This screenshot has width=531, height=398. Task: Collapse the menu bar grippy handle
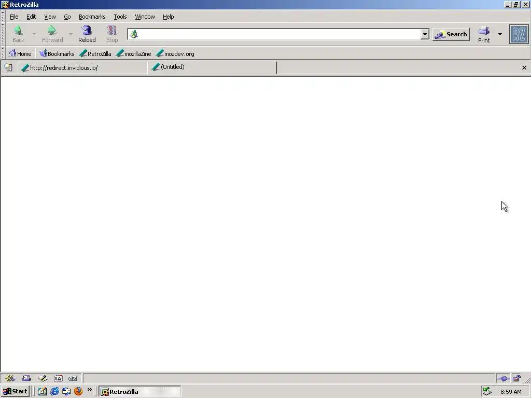coord(3,17)
